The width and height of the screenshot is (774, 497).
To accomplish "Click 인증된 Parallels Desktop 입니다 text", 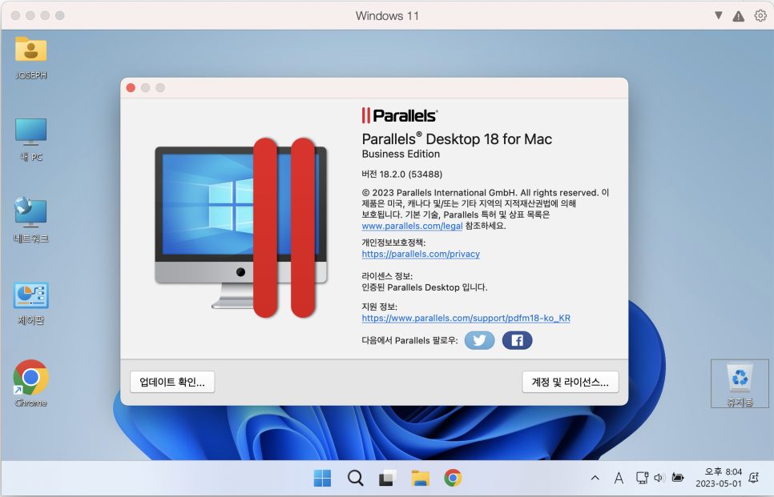I will click(425, 287).
